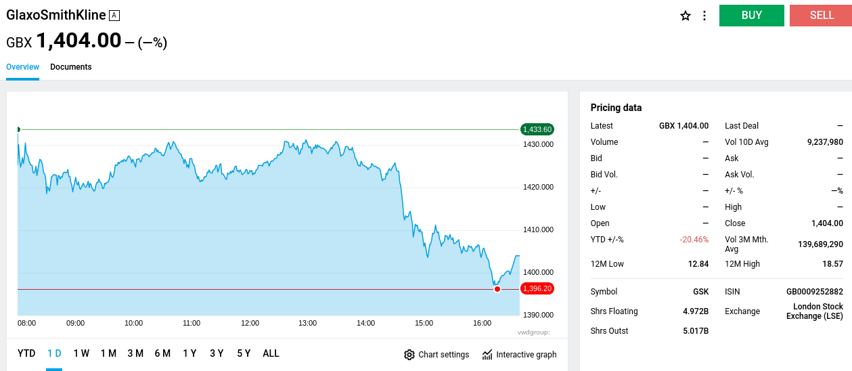Click the 16:00 time label on chart axis
Image resolution: width=852 pixels, height=371 pixels.
pyautogui.click(x=482, y=324)
